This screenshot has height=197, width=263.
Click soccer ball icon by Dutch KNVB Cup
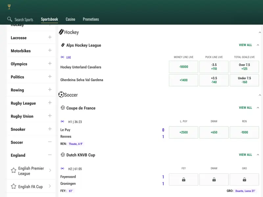[63, 155]
